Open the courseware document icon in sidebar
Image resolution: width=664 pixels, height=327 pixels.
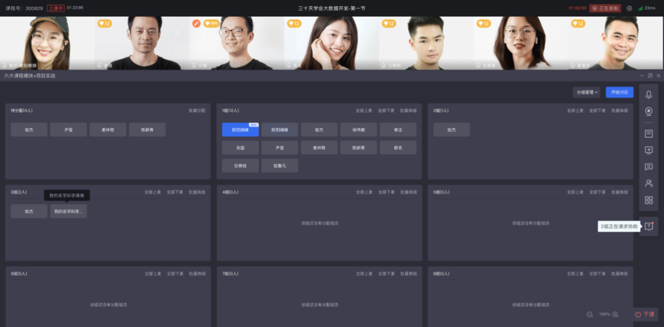click(x=649, y=133)
